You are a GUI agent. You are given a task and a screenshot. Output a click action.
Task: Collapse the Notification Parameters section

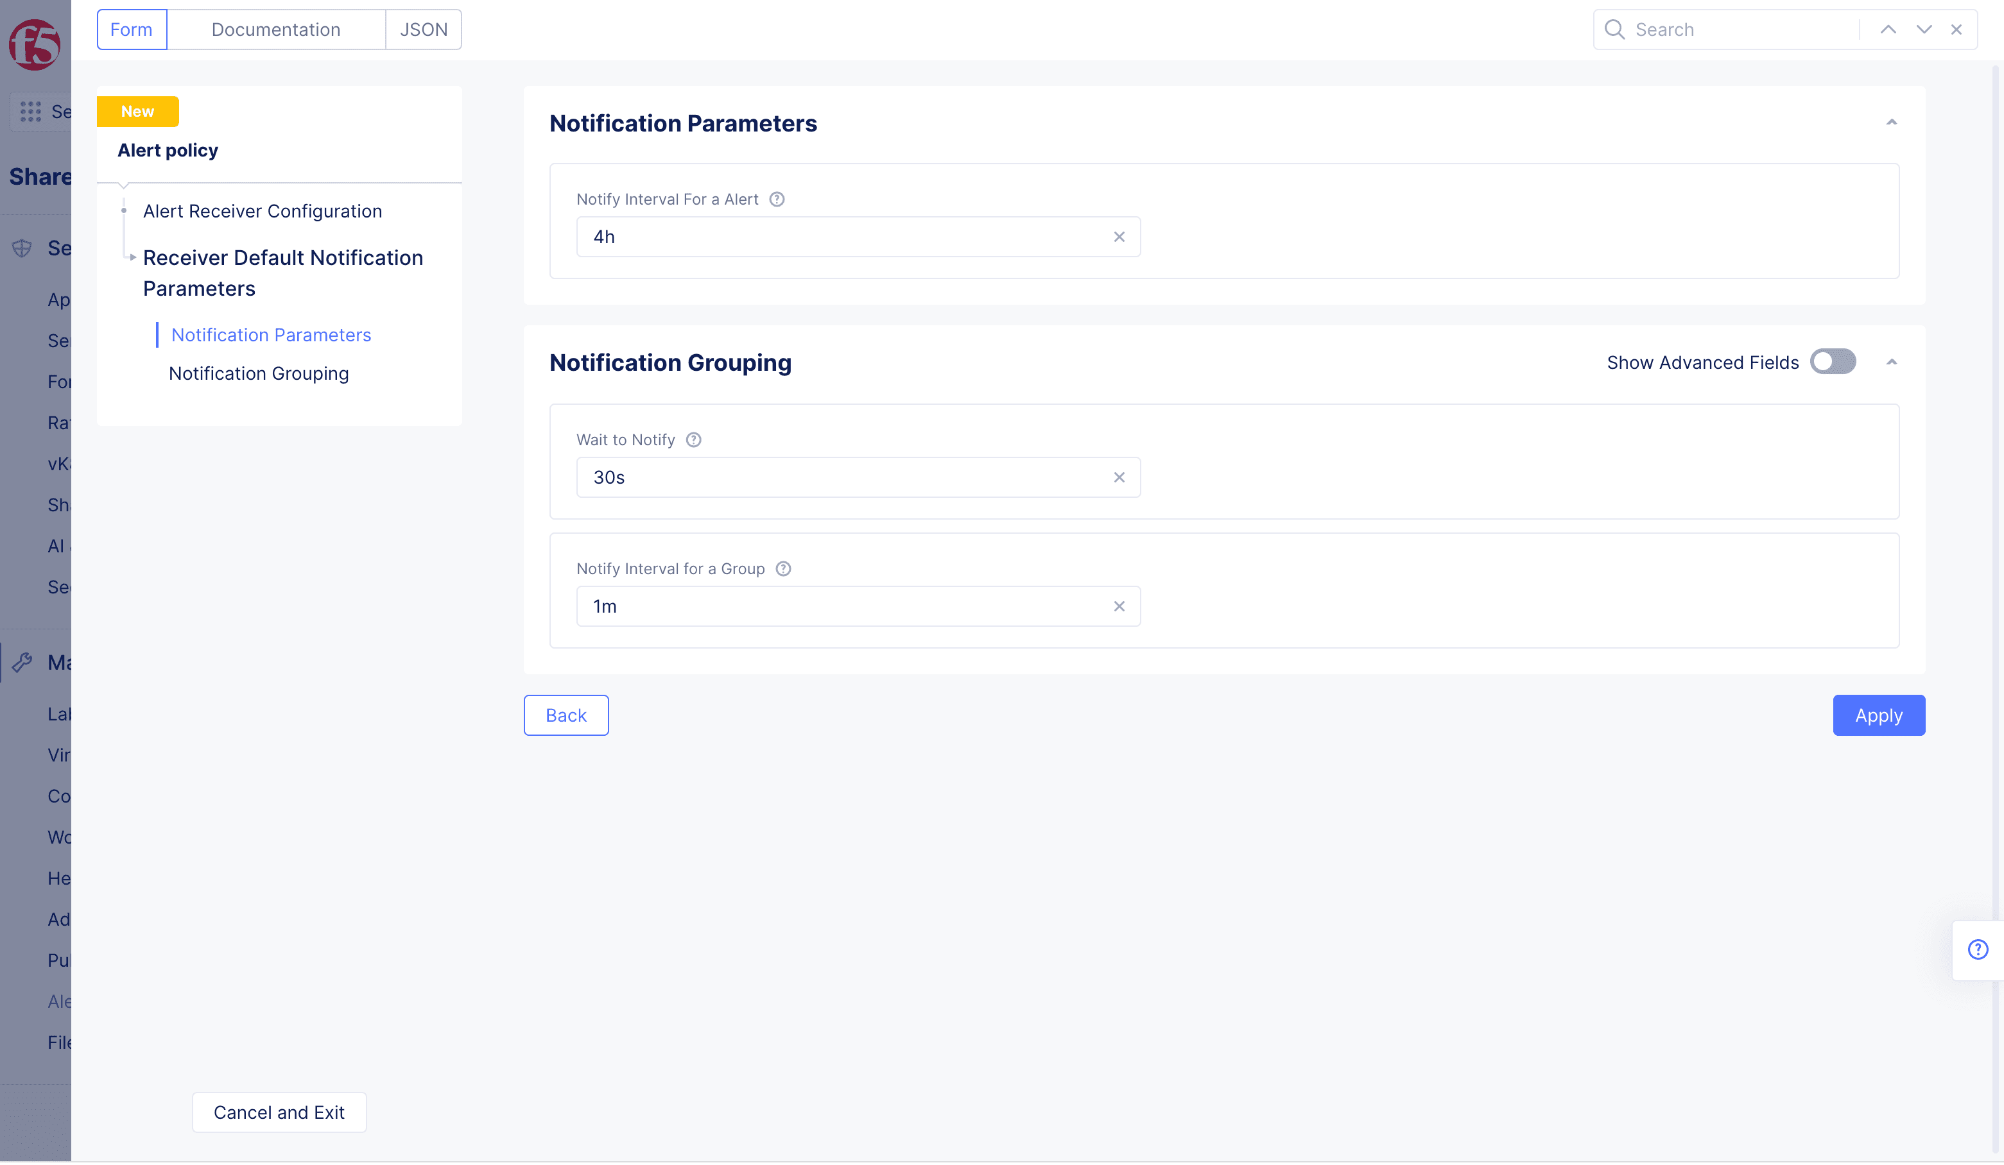[x=1891, y=123]
